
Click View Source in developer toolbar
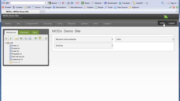pos(121,7)
